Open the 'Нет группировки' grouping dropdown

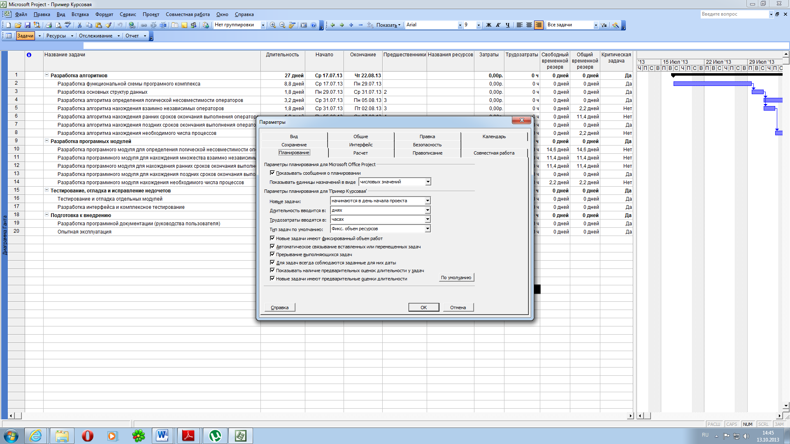tap(263, 25)
